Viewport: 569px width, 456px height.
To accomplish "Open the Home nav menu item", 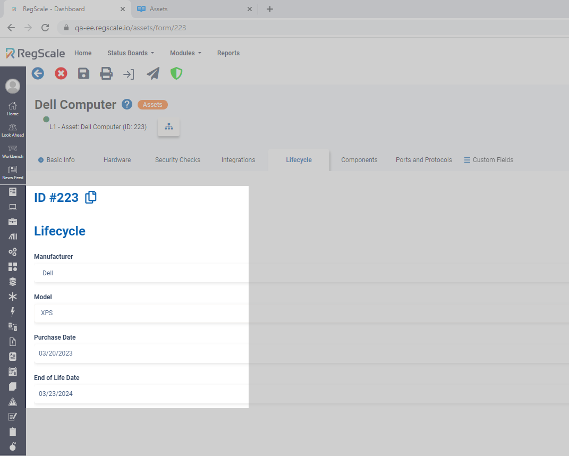I will point(83,53).
